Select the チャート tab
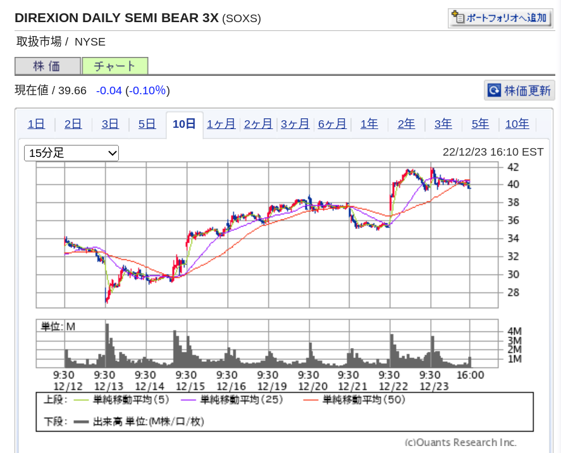This screenshot has height=453, width=561. [x=115, y=66]
